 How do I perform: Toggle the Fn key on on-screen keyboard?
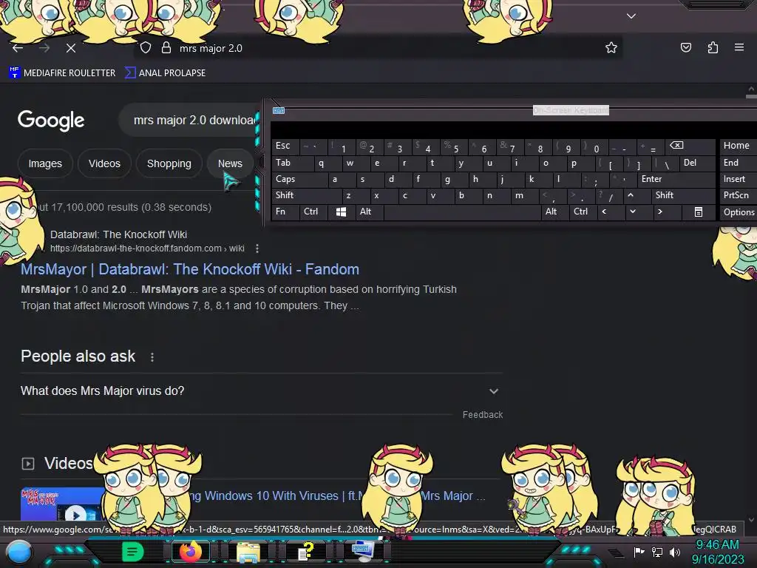click(285, 212)
